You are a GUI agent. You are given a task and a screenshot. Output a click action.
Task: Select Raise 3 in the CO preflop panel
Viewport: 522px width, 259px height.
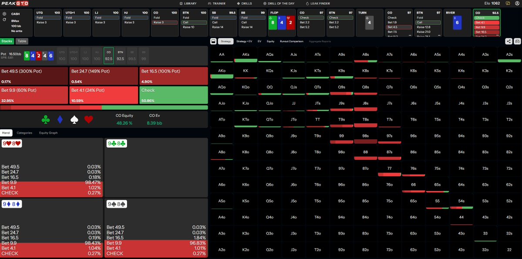(x=165, y=22)
